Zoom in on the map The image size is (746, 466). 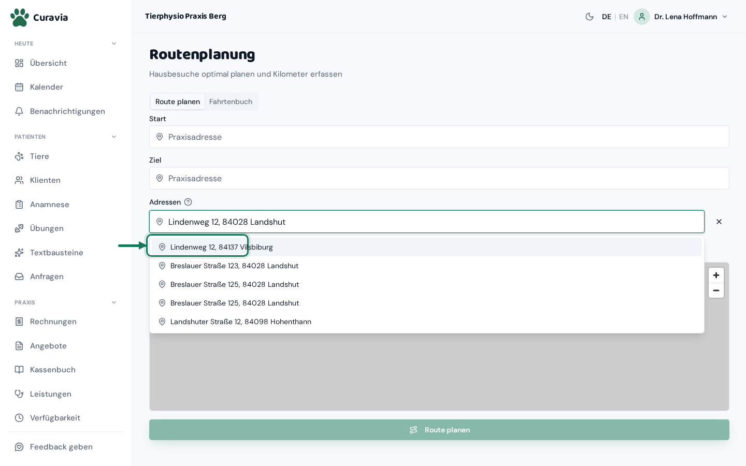click(x=716, y=275)
